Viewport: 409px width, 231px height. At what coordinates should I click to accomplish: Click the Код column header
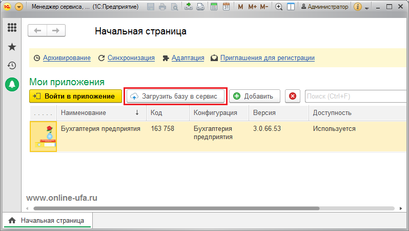click(x=168, y=113)
